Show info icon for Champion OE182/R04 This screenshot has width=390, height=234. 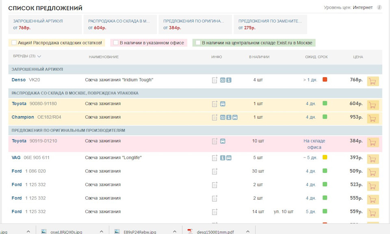click(229, 117)
